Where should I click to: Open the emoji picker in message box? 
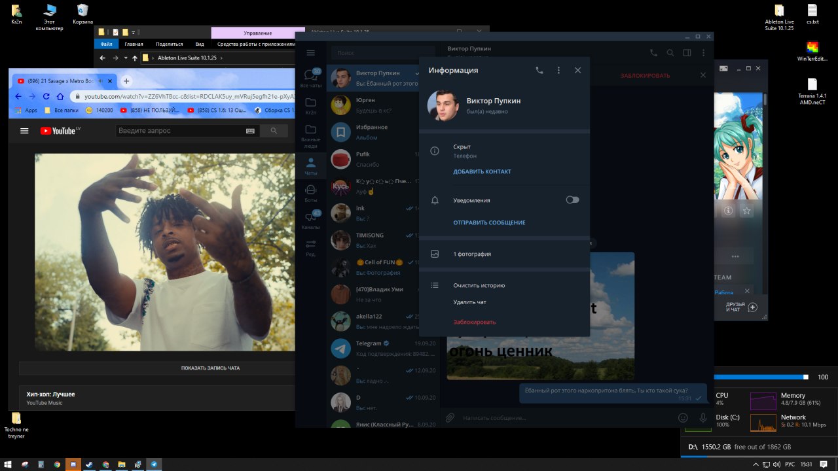tap(683, 417)
